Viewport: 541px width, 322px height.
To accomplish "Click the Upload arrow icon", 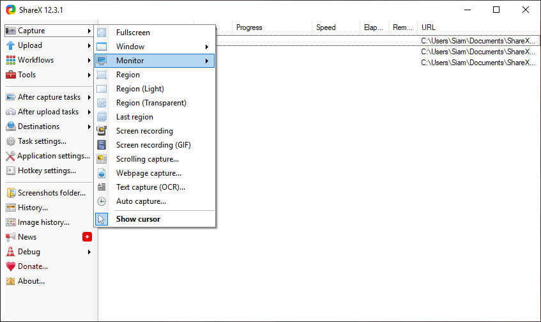I will 11,45.
